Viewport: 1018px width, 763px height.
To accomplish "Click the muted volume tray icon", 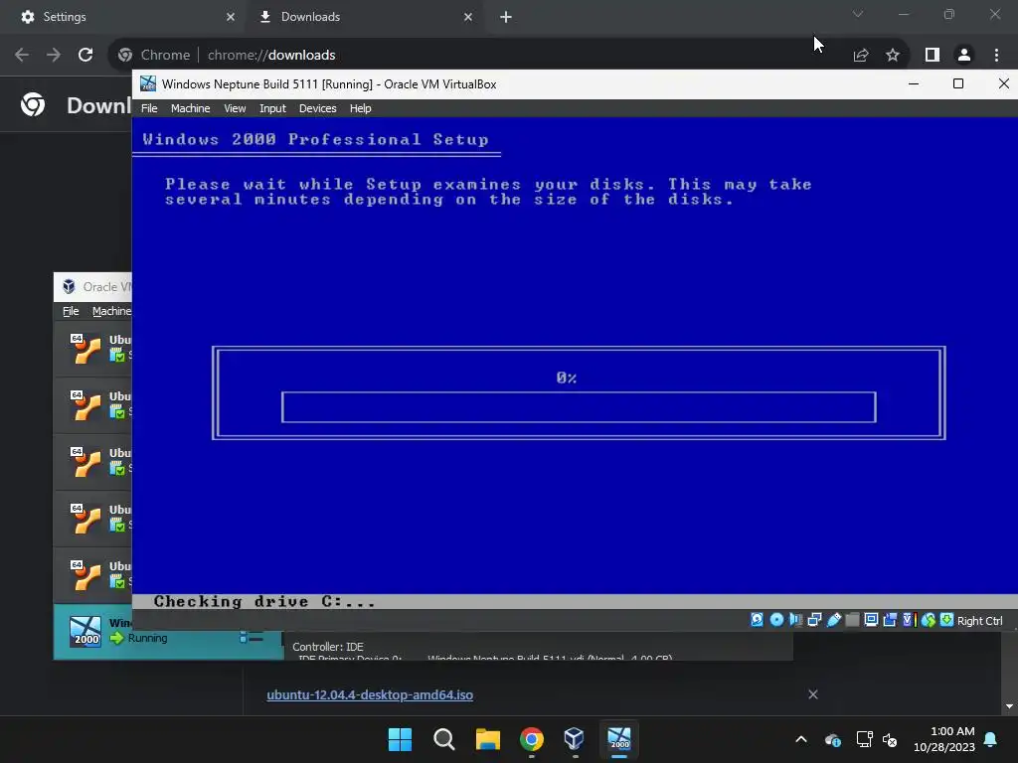I will (890, 739).
